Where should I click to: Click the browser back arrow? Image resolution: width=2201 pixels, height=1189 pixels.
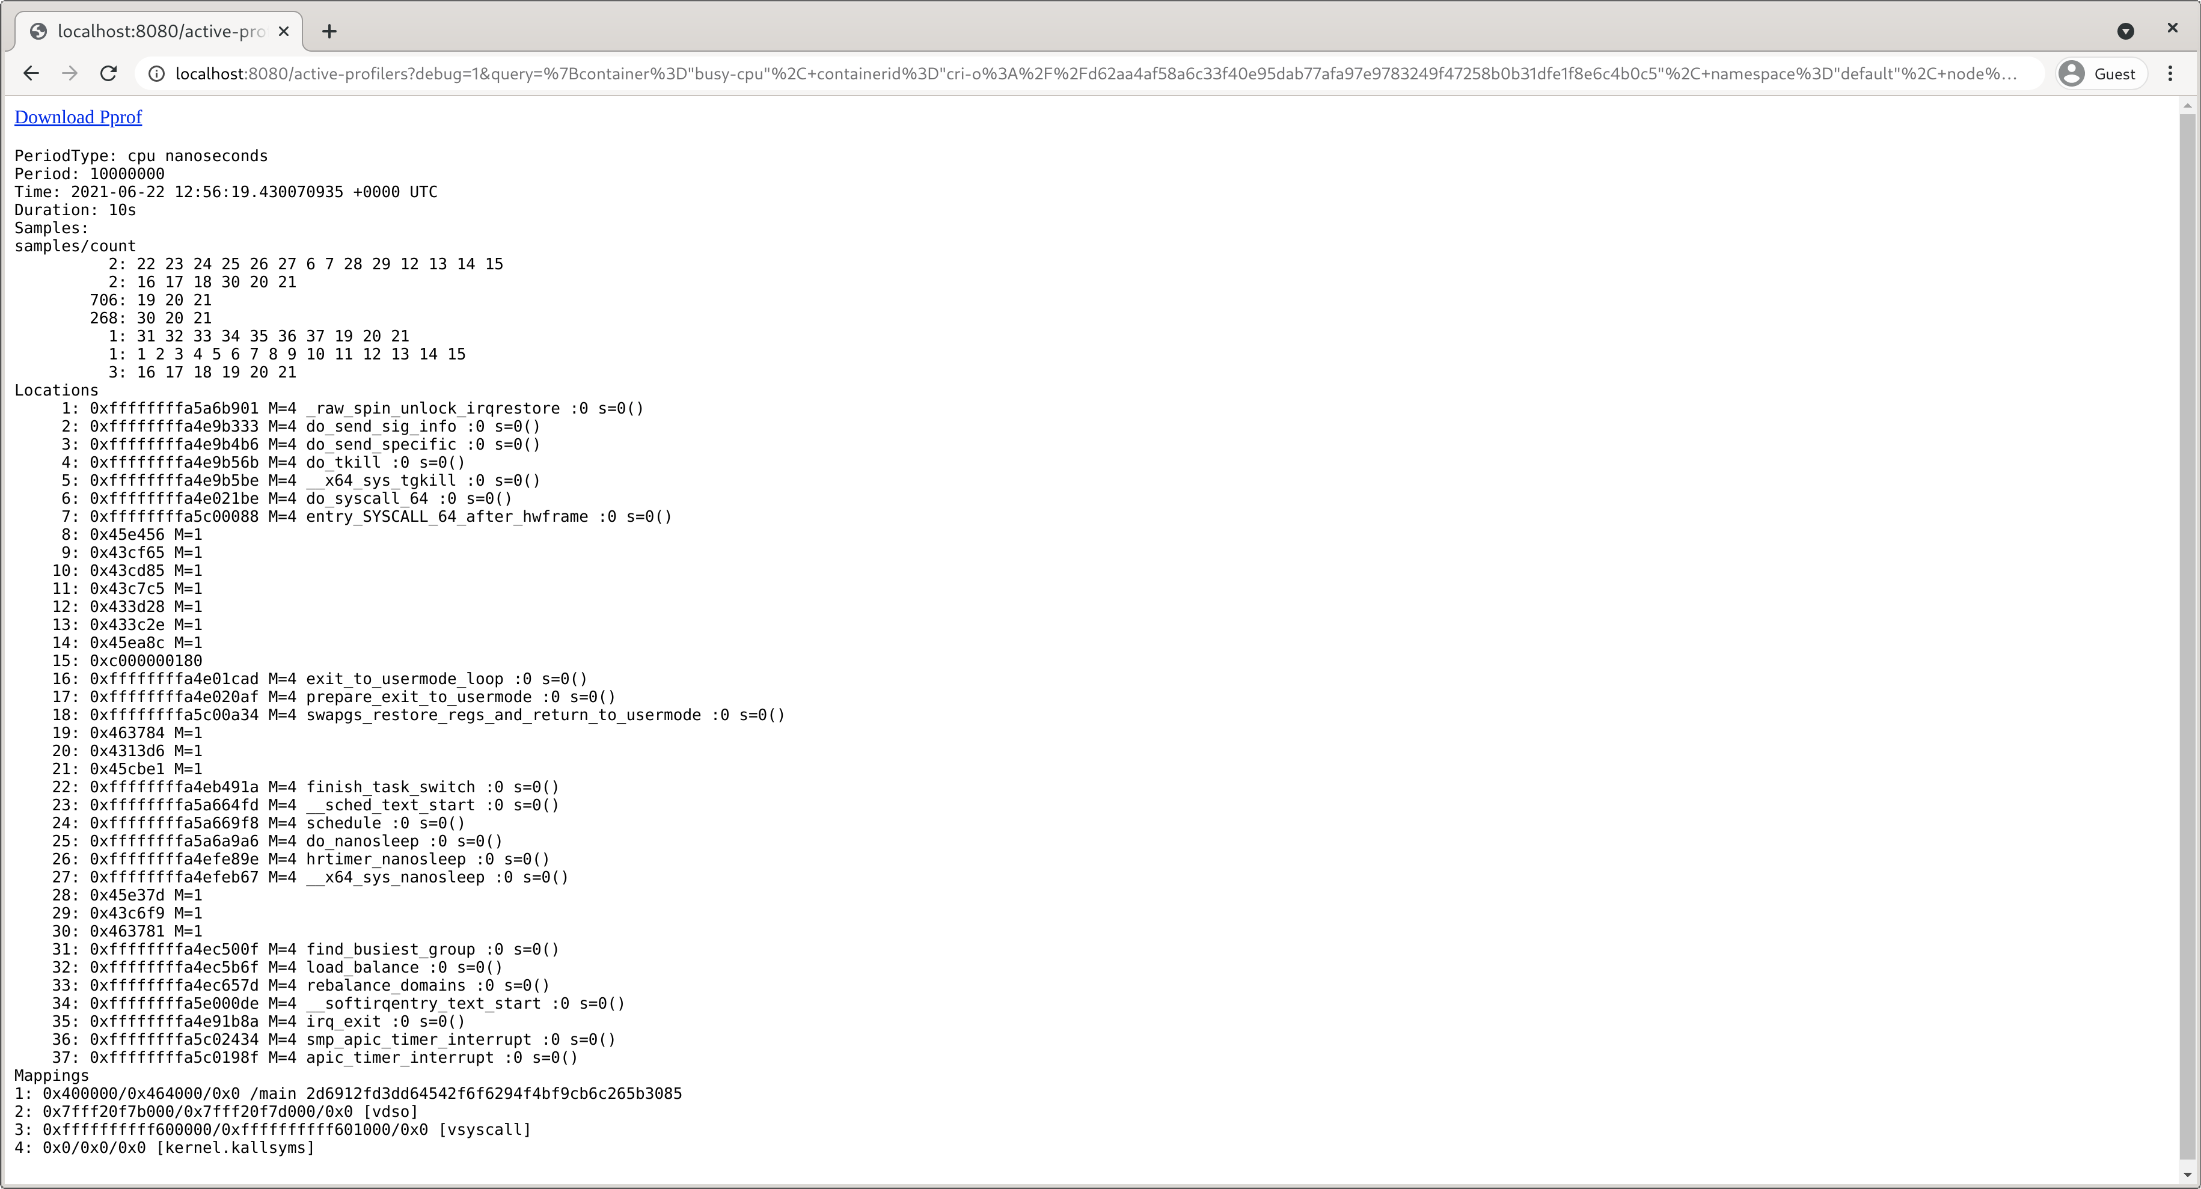31,73
